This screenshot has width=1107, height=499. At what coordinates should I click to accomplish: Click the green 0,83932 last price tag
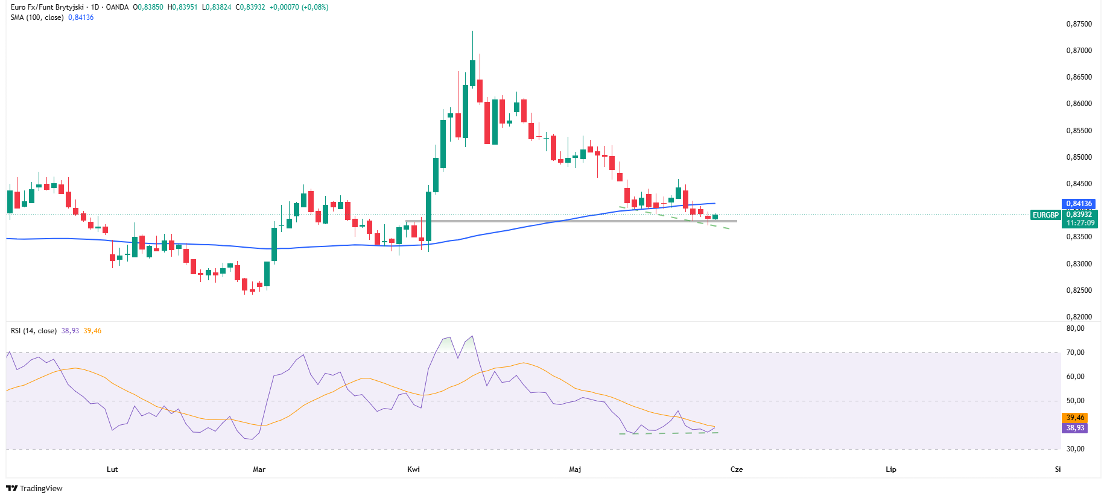(1079, 215)
